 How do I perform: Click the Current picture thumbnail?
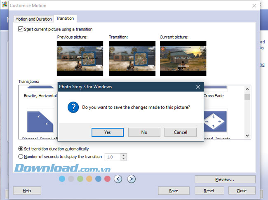pos(183,59)
